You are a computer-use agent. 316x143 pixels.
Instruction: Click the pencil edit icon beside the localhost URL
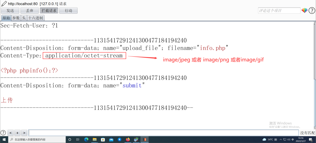click(x=4, y=4)
